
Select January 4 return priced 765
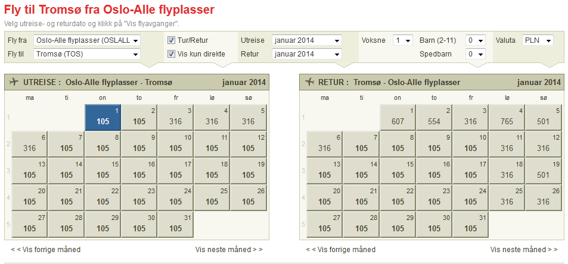[x=507, y=117]
